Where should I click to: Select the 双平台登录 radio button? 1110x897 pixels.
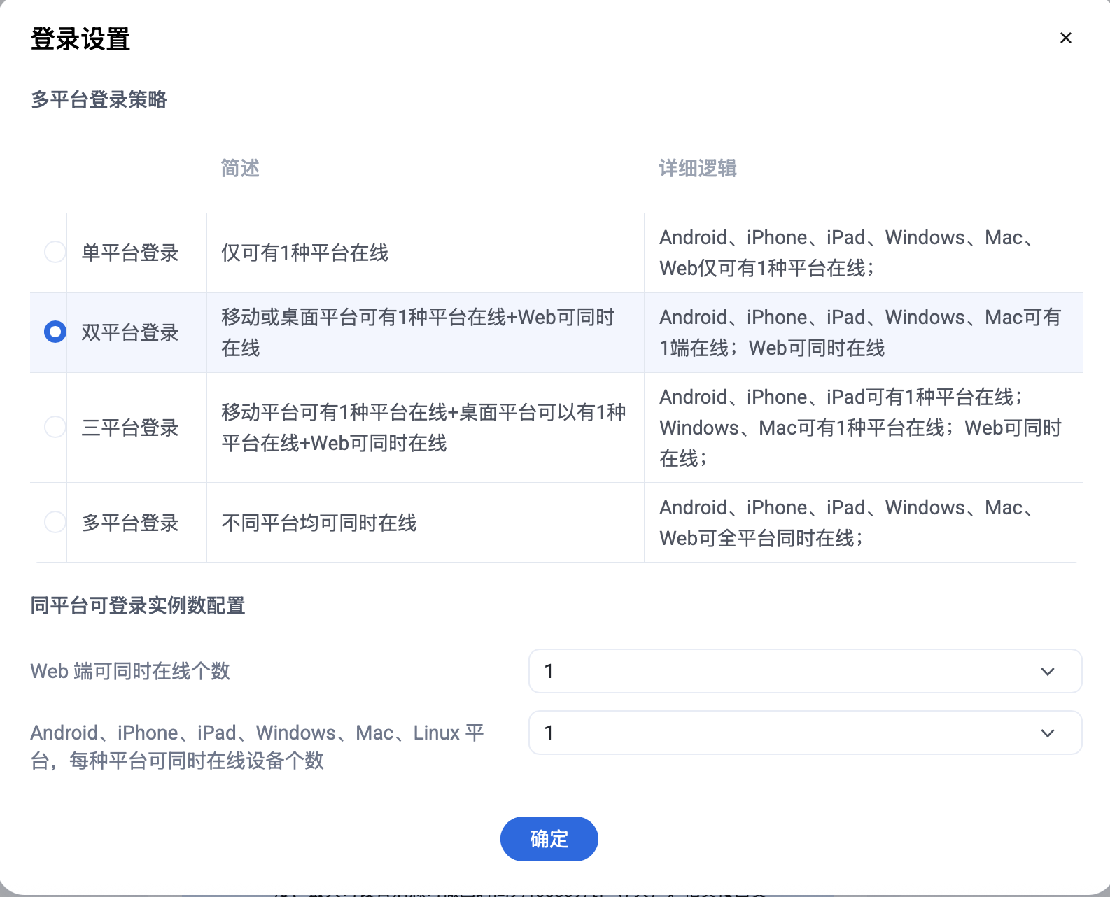[x=55, y=332]
